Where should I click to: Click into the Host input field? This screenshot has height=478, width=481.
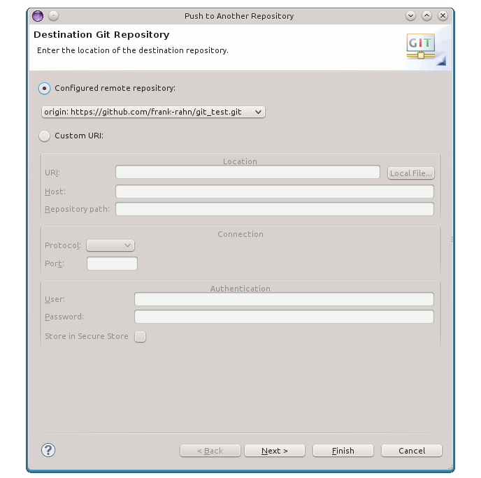(275, 191)
